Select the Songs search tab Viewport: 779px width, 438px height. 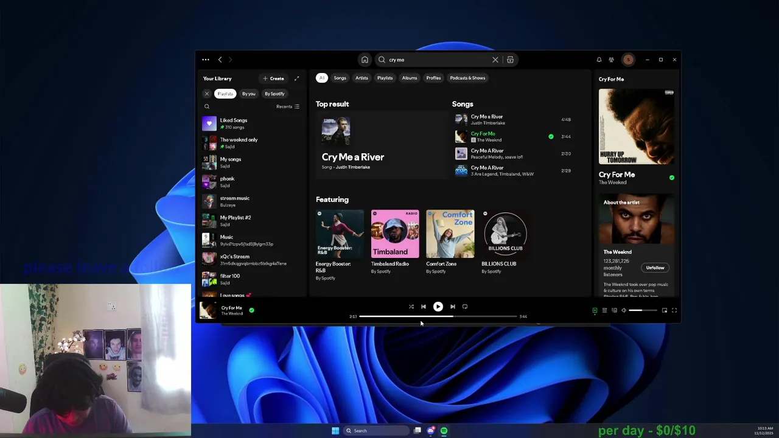tap(340, 78)
